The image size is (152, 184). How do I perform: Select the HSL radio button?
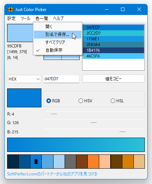[x=117, y=101]
